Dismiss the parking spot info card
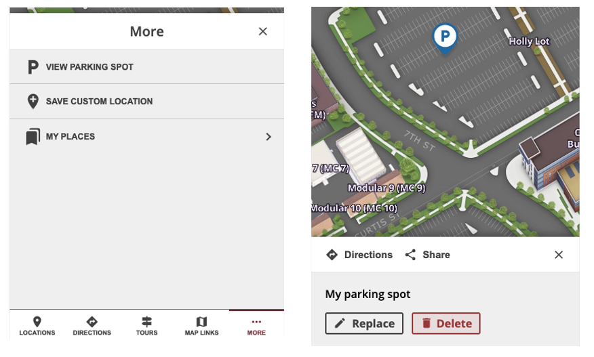Screen dimensions: 594x357 pyautogui.click(x=559, y=255)
